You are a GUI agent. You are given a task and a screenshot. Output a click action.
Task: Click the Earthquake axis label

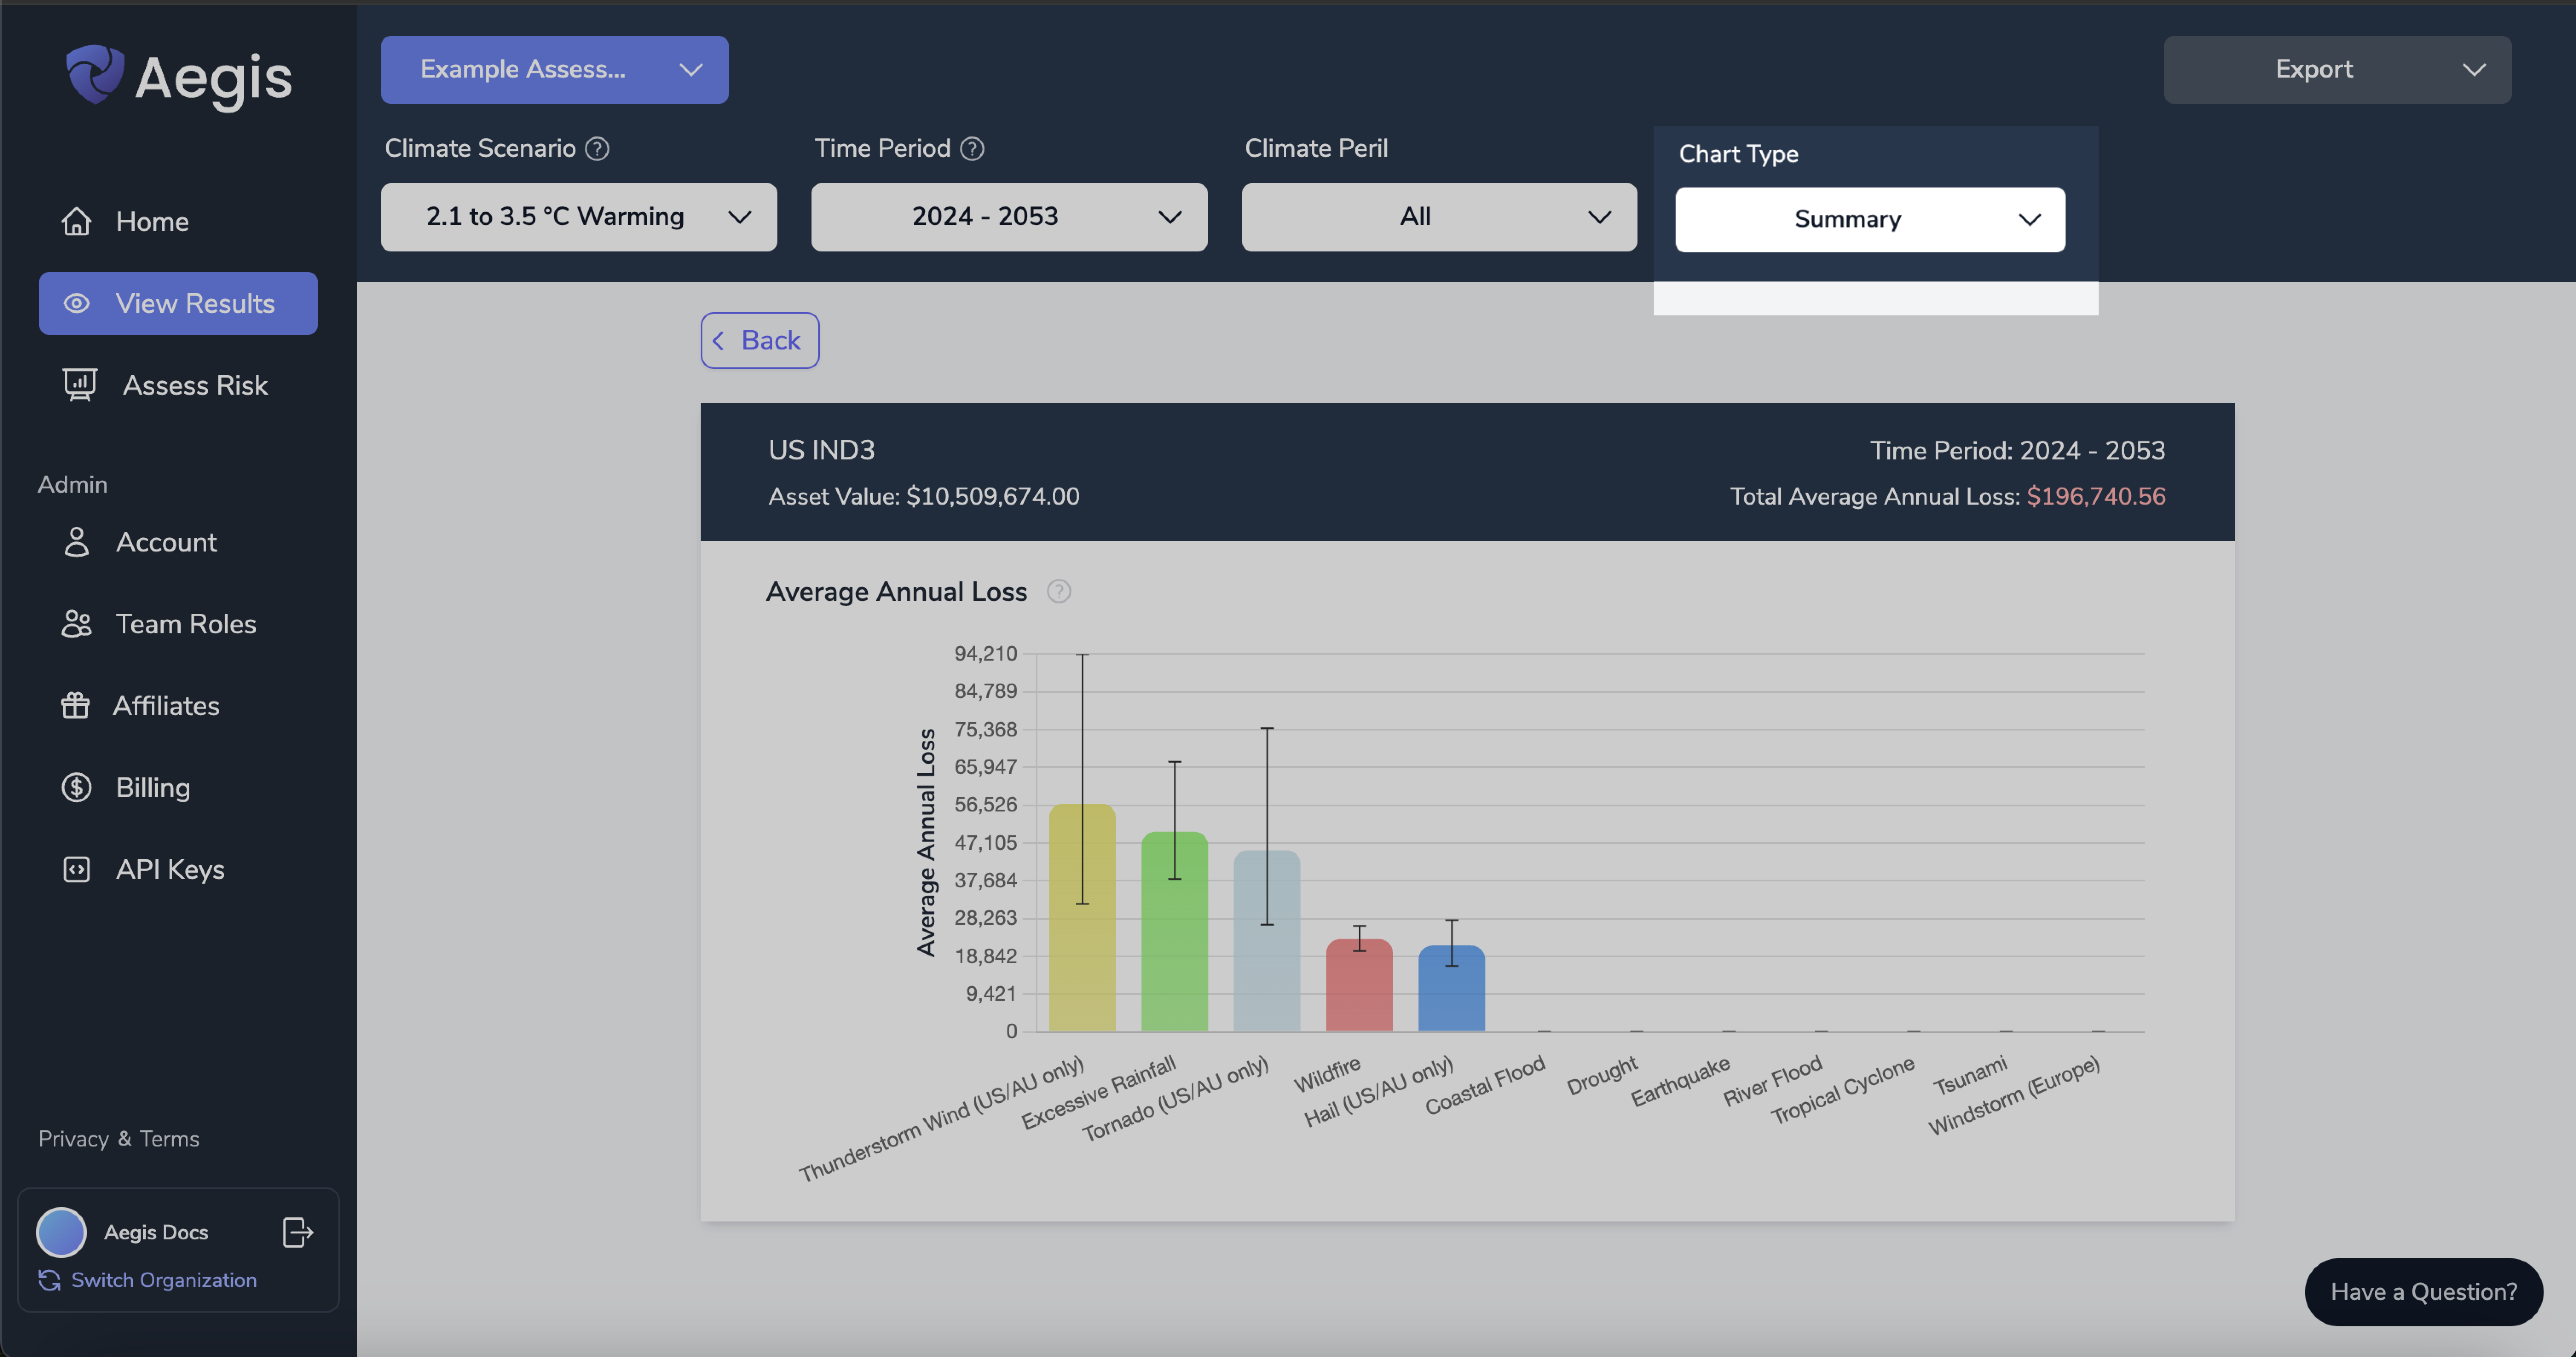[x=1680, y=1082]
